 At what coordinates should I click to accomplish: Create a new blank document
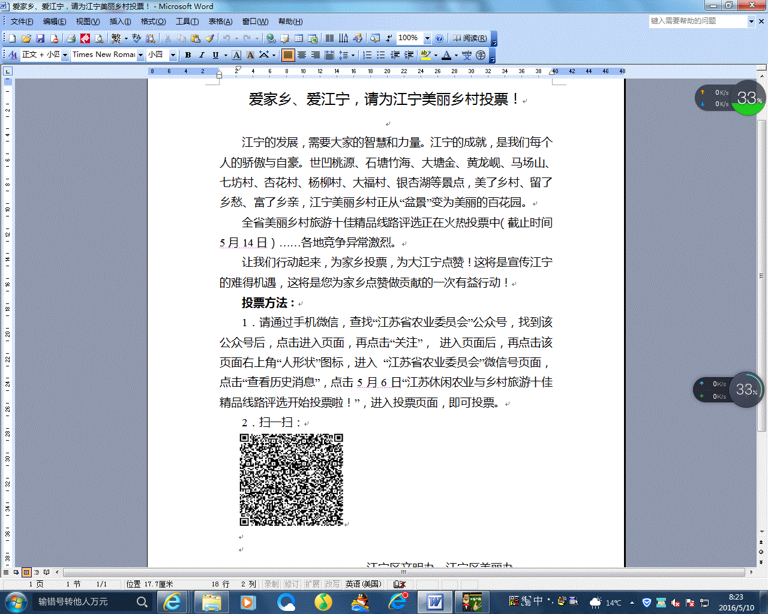coord(13,38)
